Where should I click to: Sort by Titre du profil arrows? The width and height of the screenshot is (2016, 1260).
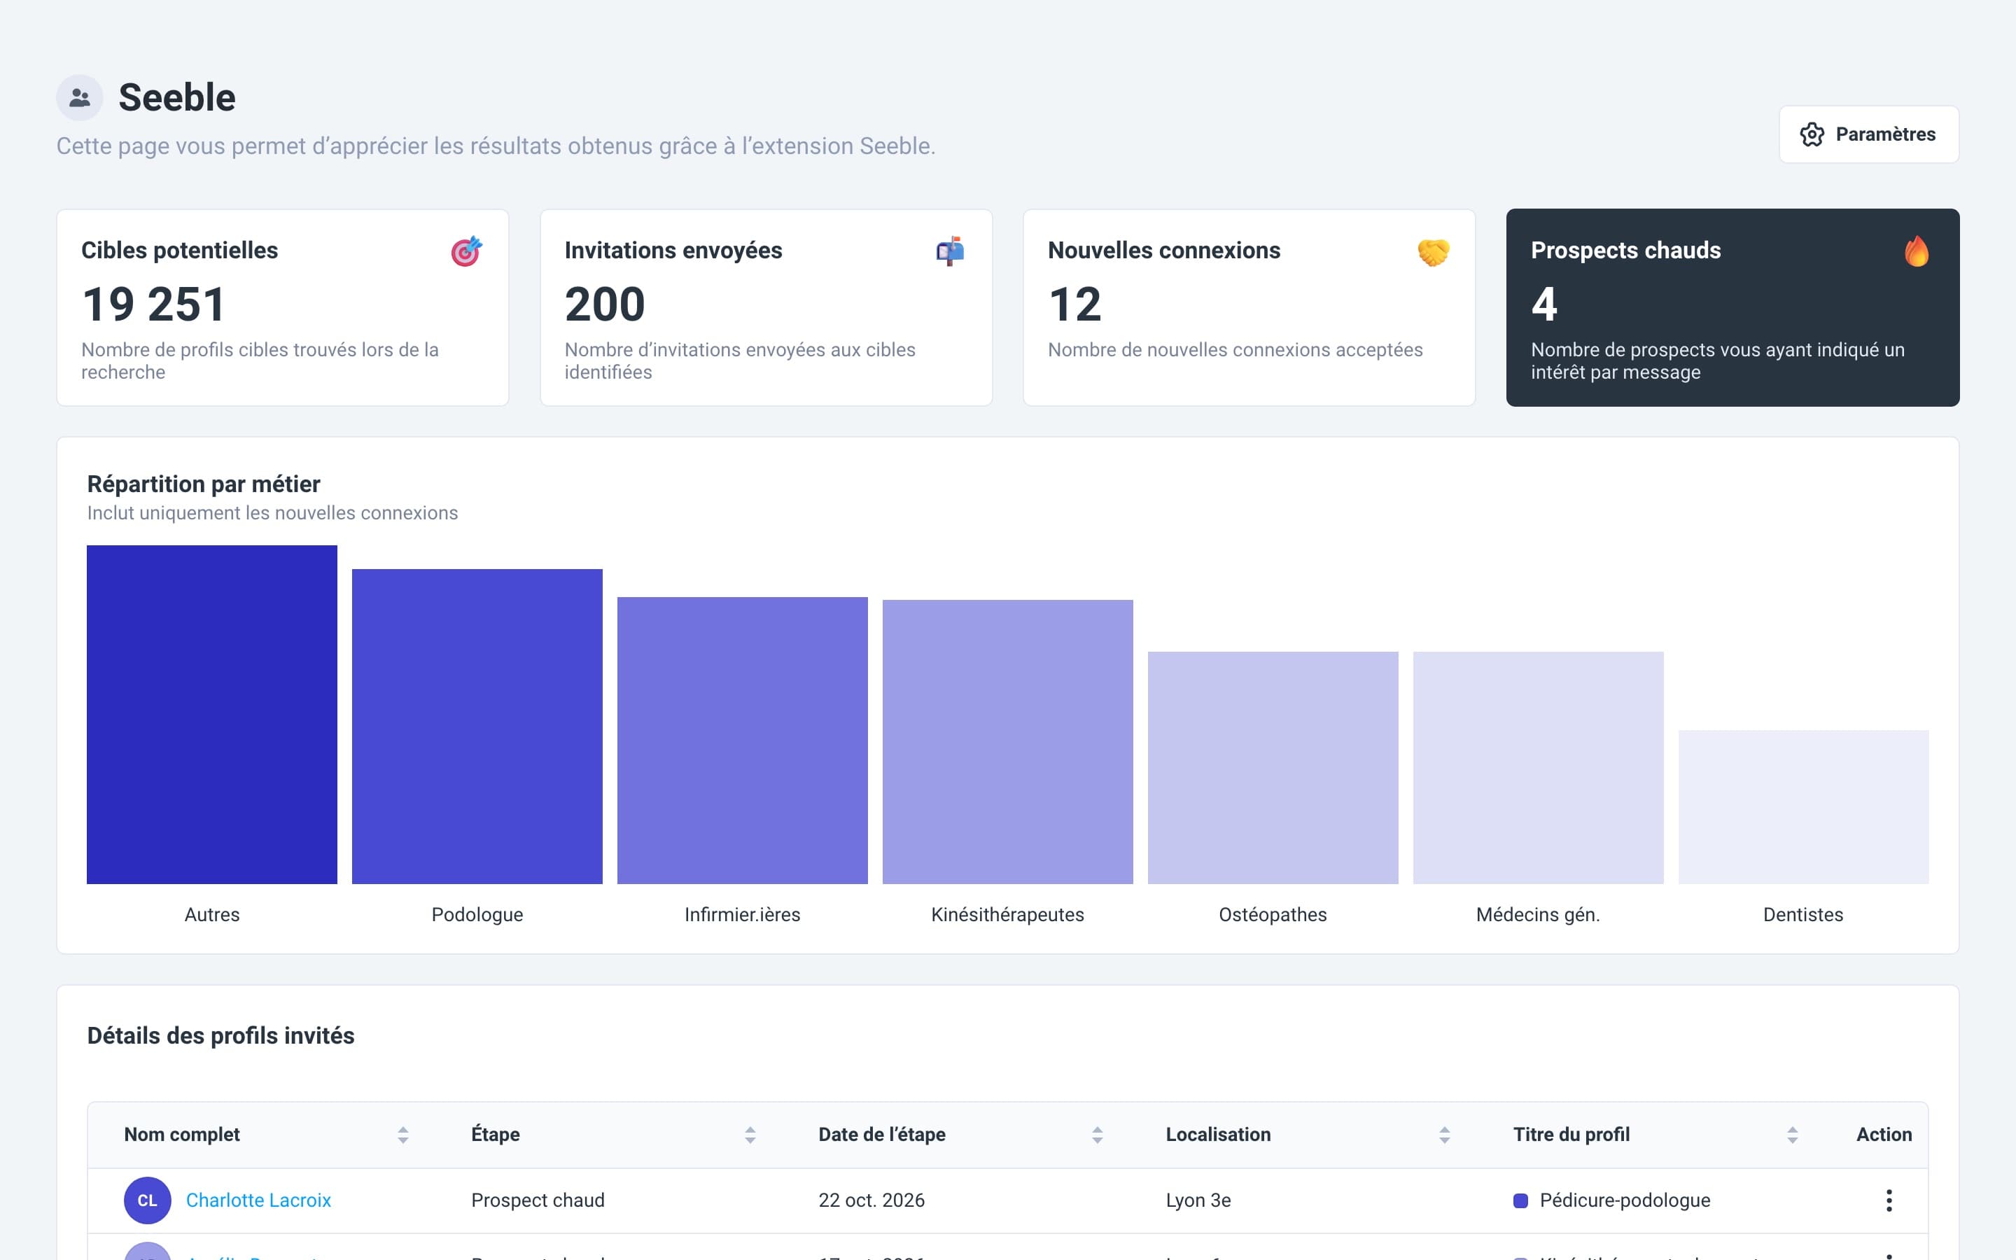[1792, 1135]
